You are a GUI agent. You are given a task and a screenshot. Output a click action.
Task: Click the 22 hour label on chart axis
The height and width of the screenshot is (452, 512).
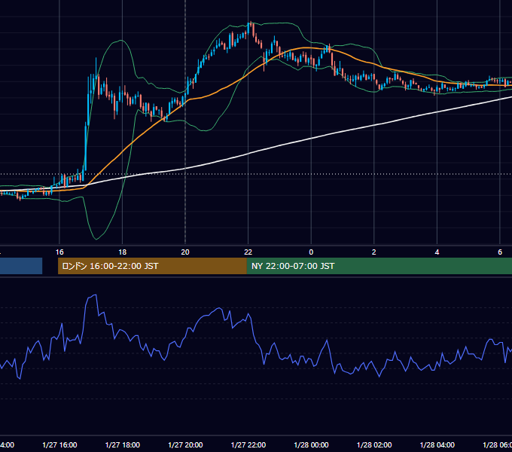coord(248,252)
